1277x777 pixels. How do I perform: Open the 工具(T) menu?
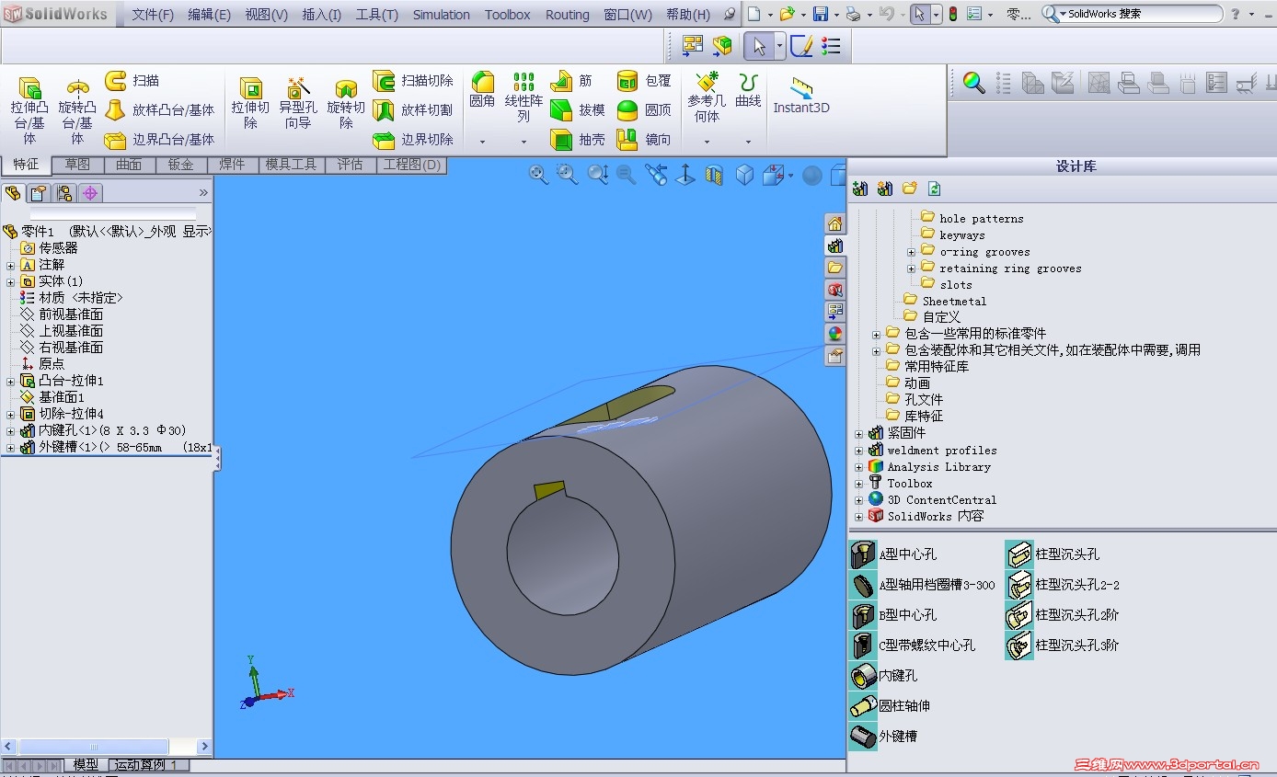coord(377,15)
